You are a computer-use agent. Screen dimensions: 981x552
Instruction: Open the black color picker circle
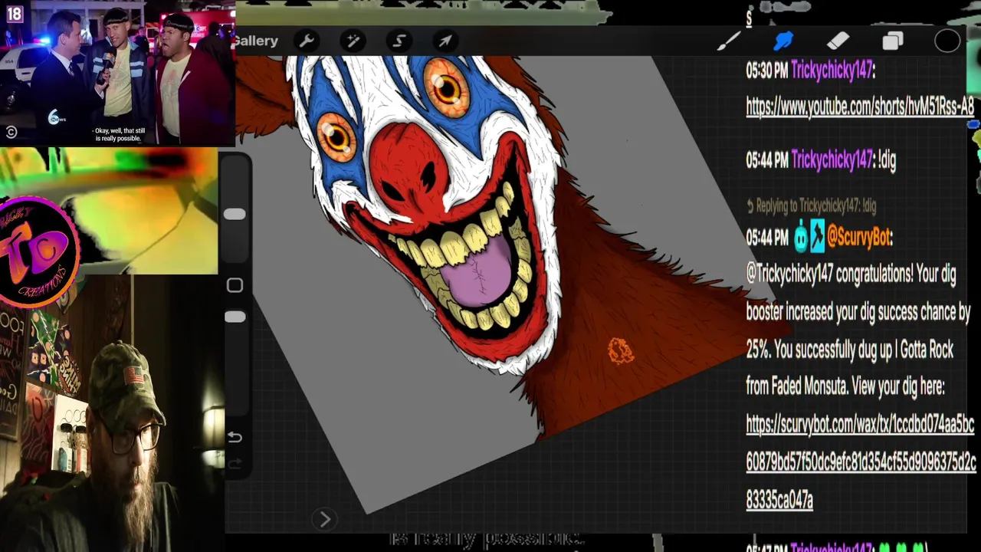click(x=947, y=41)
